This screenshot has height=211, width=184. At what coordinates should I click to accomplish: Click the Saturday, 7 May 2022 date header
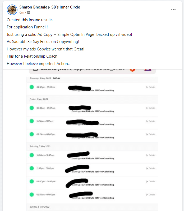click(x=40, y=146)
